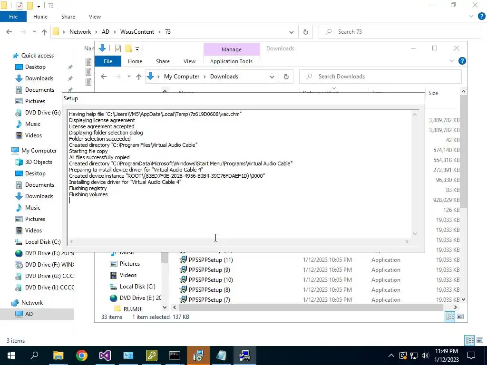Select AD under Network
Viewport: 487px width, 365px height.
coord(29,314)
